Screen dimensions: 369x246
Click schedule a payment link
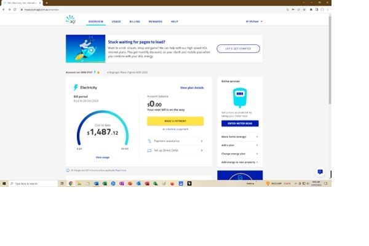(175, 129)
